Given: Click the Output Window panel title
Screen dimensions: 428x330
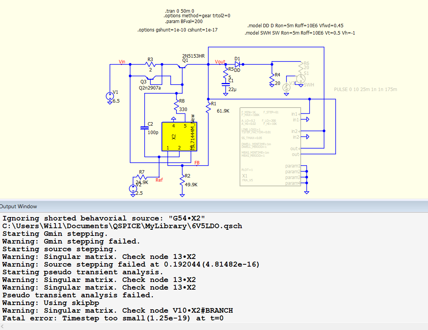Looking at the screenshot, I should 19,206.
